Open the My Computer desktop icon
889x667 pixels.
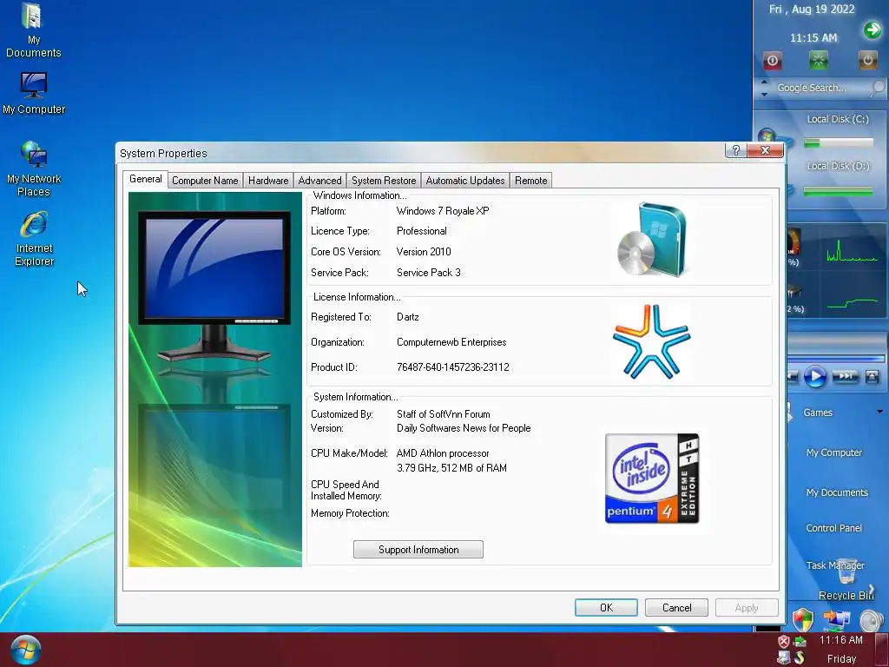pos(34,93)
